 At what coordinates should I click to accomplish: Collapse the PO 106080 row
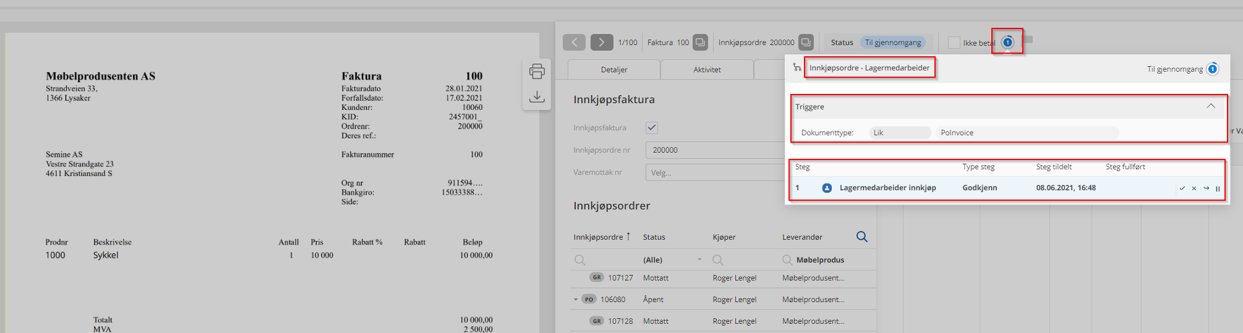tap(576, 300)
